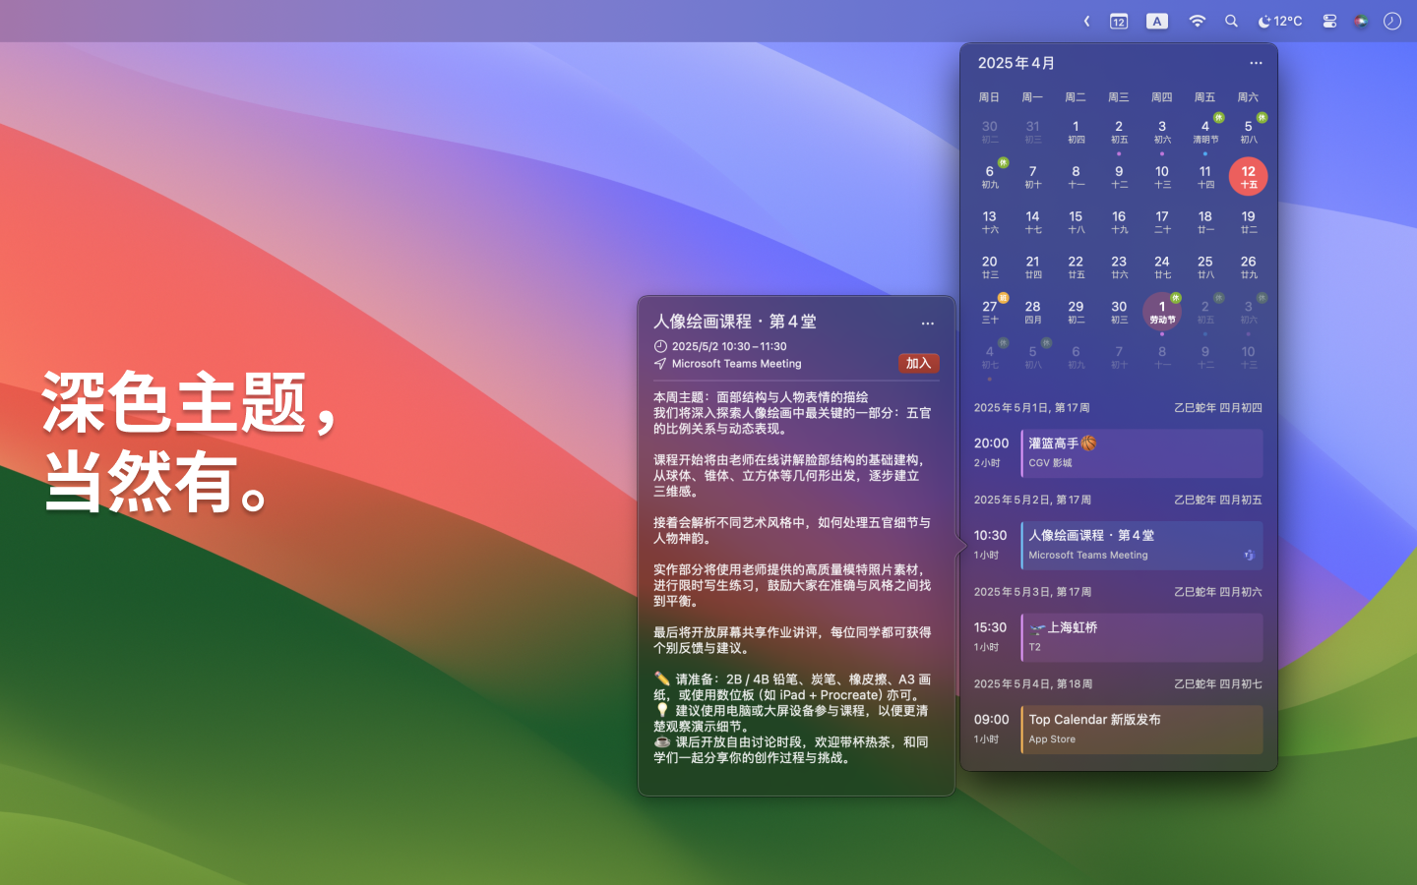
Task: Select April 20 in calendar
Action: pos(989,267)
